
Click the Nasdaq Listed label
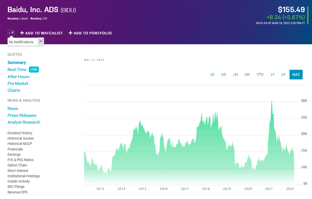coord(18,18)
